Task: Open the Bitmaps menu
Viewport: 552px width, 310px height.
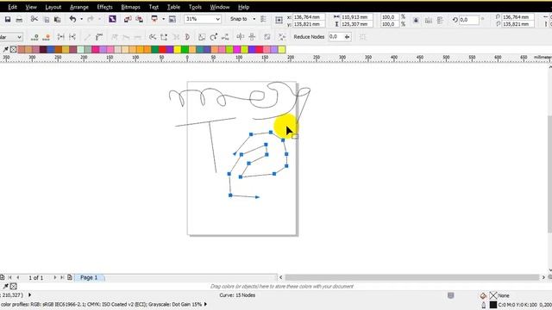Action: (130, 7)
